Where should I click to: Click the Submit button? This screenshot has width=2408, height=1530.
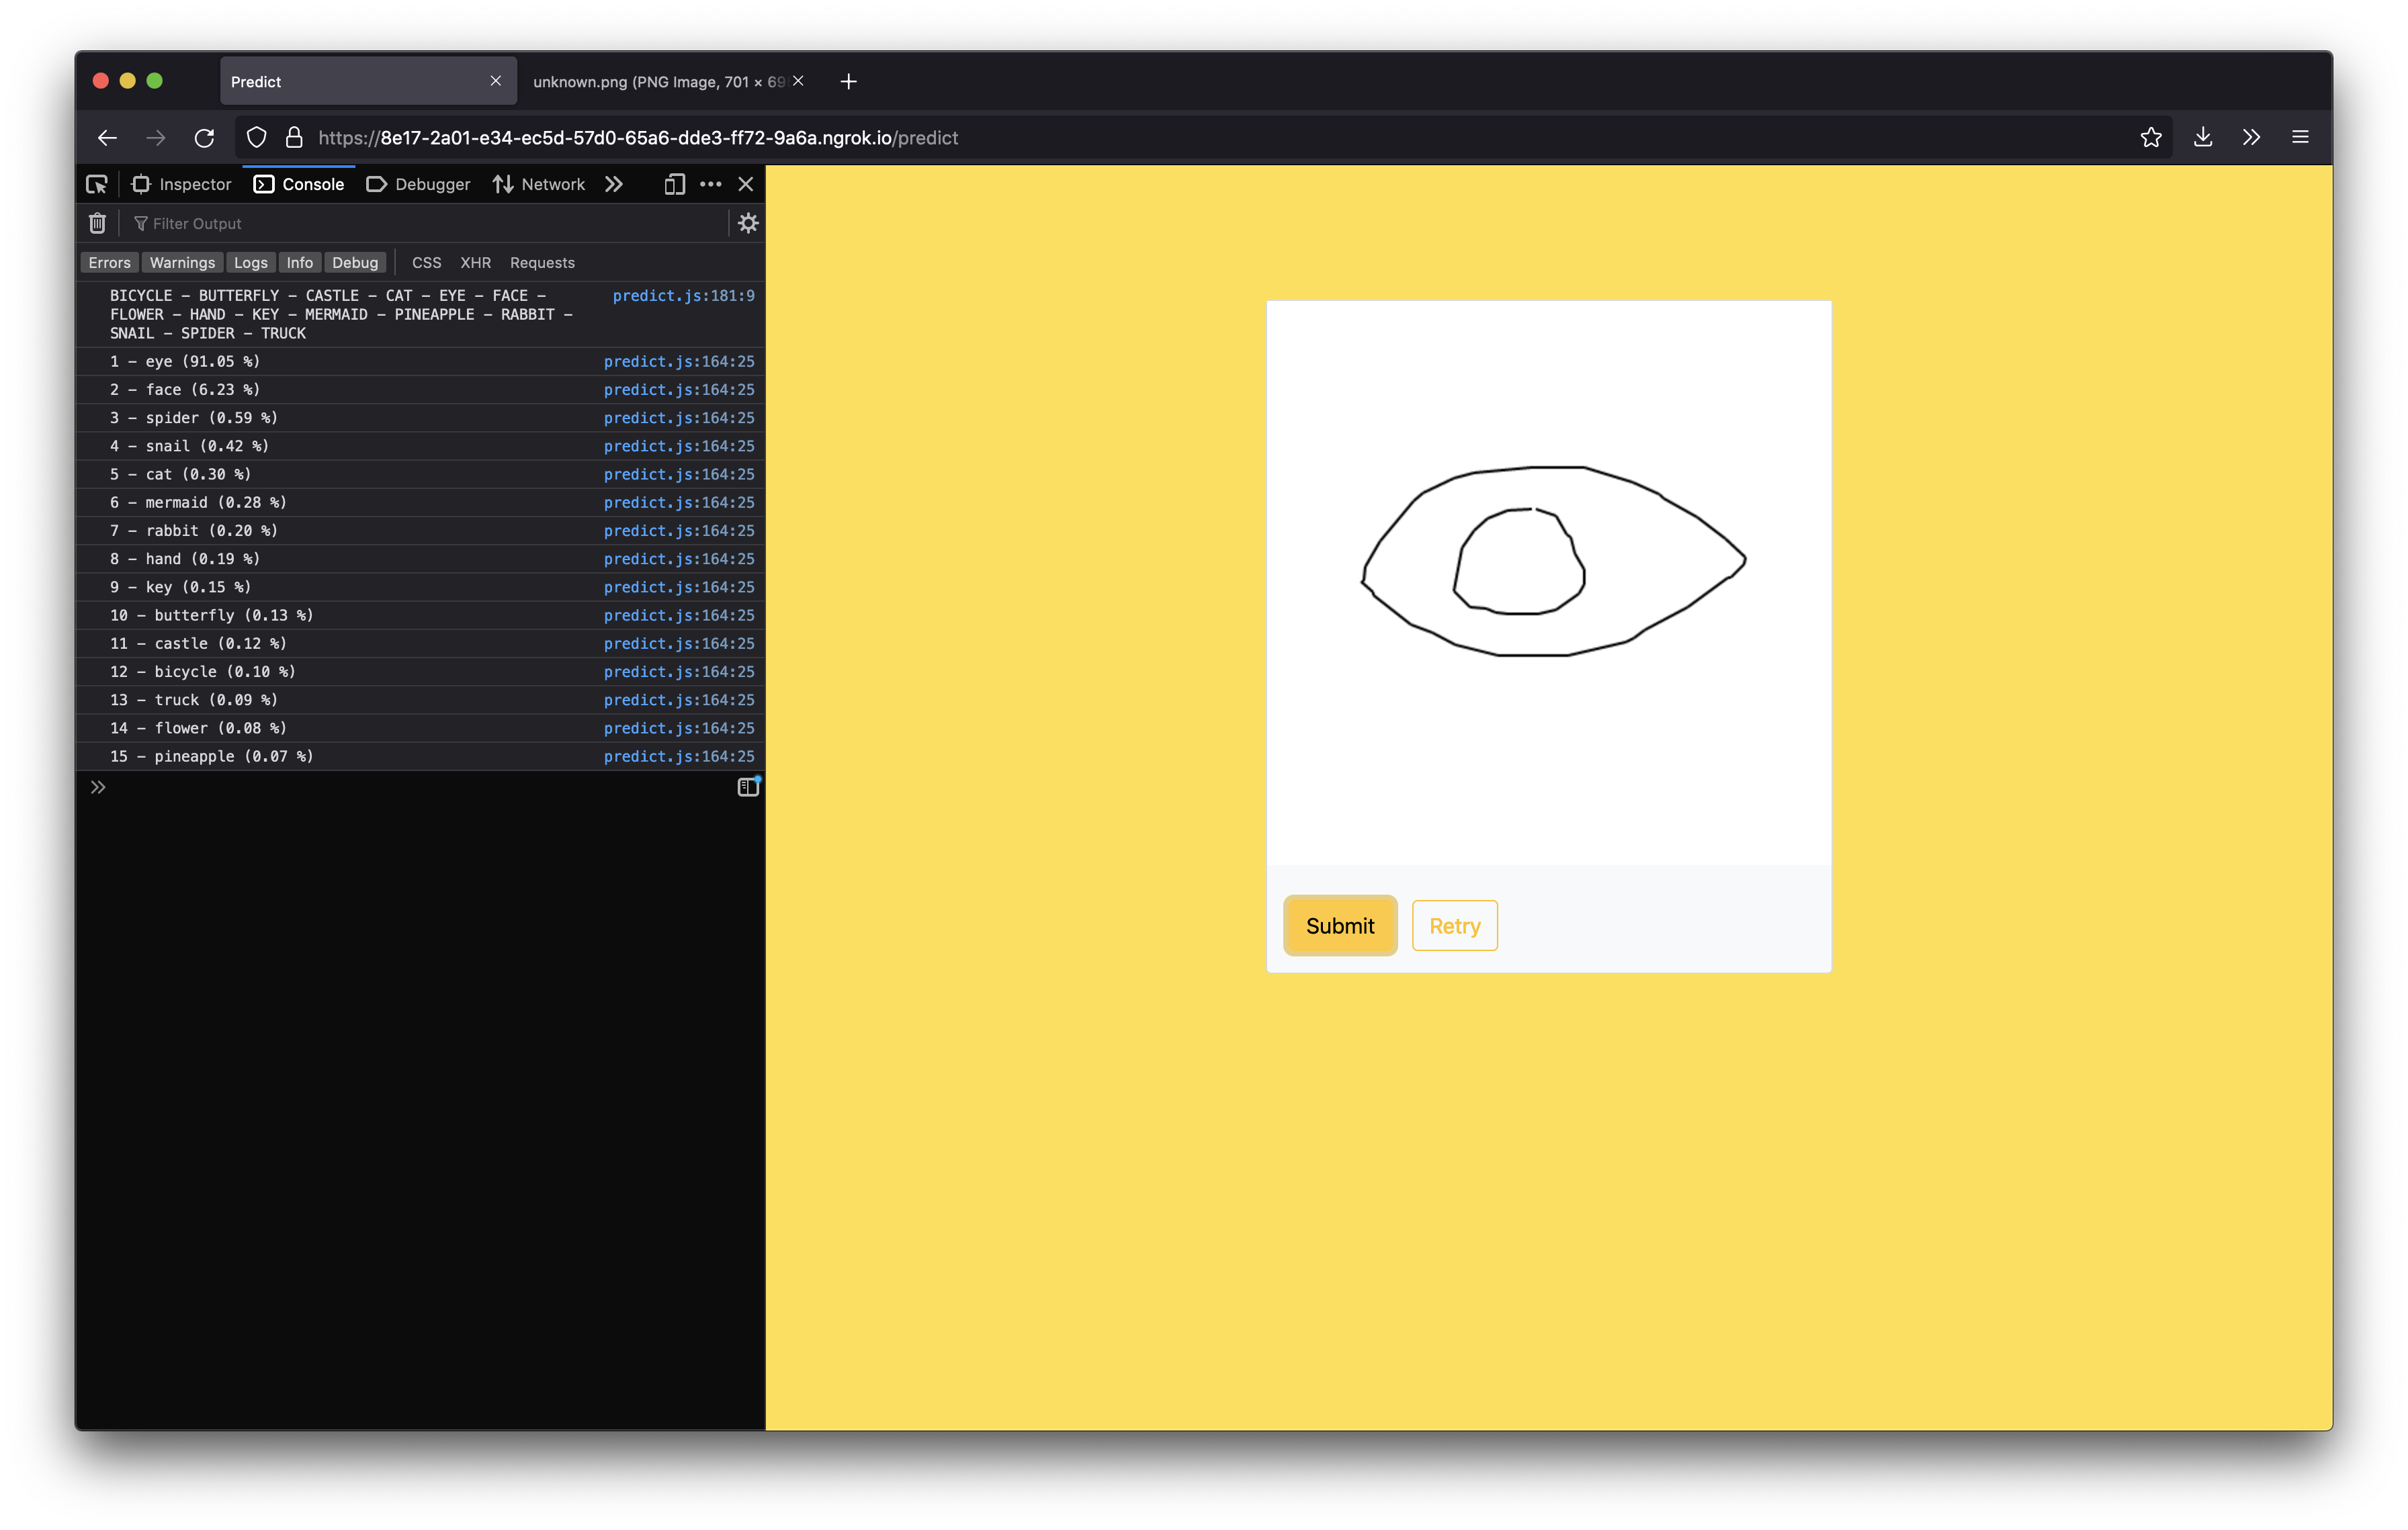tap(1340, 926)
